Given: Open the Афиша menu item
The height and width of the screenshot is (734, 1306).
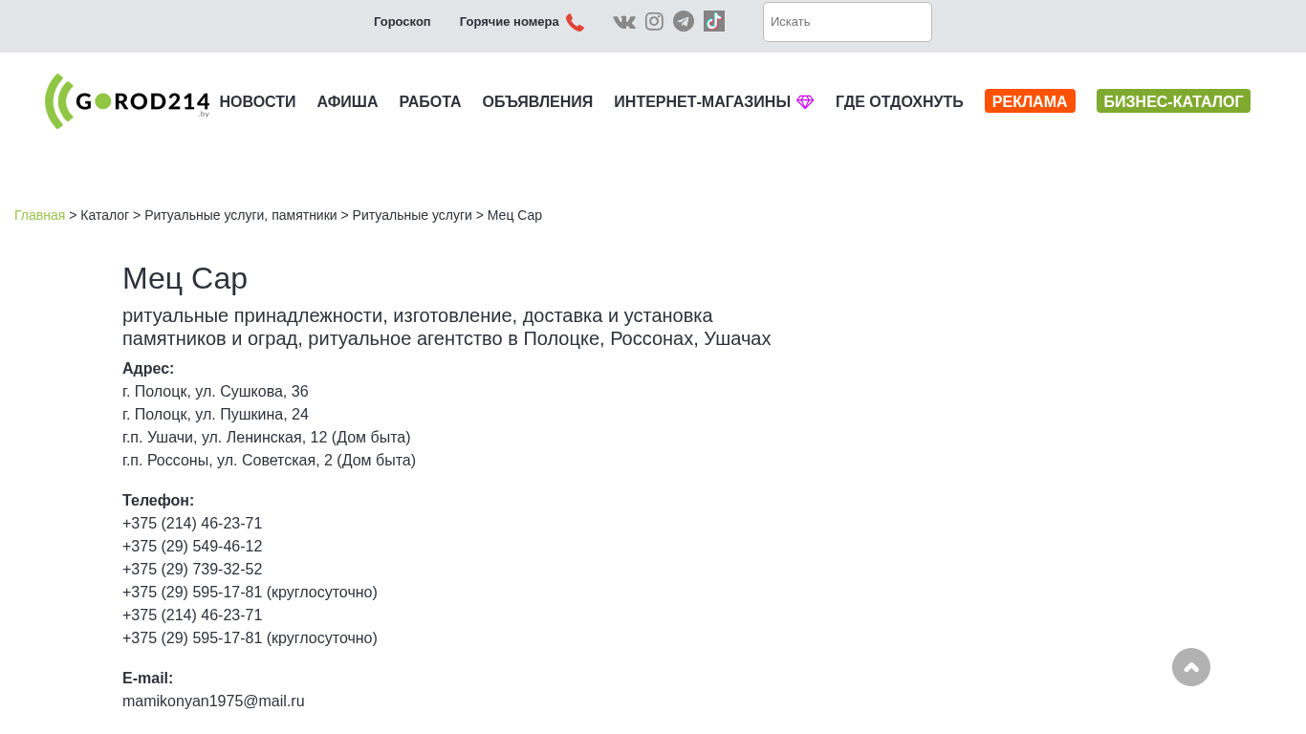Looking at the screenshot, I should [x=347, y=102].
